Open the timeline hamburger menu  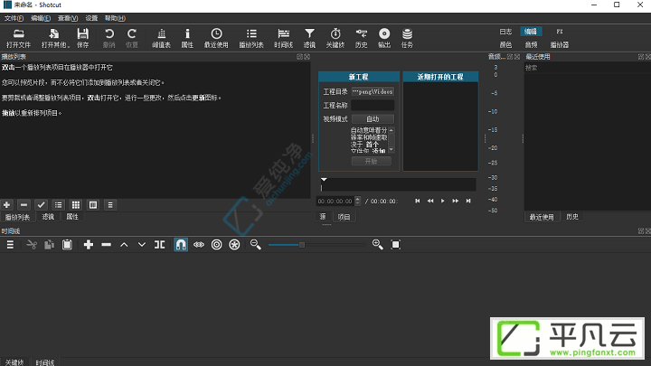(x=10, y=245)
